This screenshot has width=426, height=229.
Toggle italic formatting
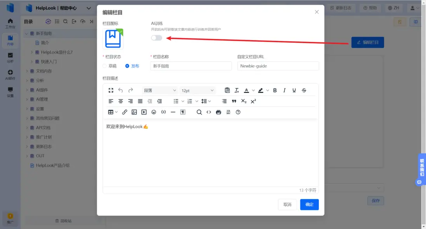[284, 90]
